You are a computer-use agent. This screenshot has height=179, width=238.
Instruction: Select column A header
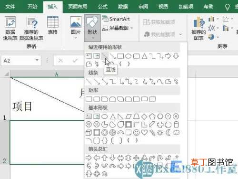57,74
